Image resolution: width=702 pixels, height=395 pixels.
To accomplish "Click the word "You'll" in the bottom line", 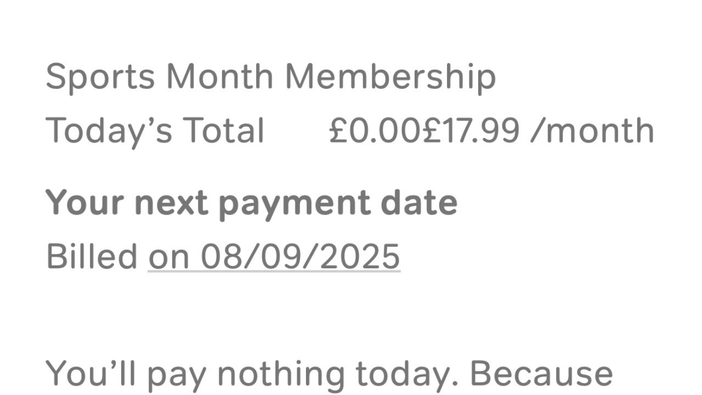I will 91,373.
